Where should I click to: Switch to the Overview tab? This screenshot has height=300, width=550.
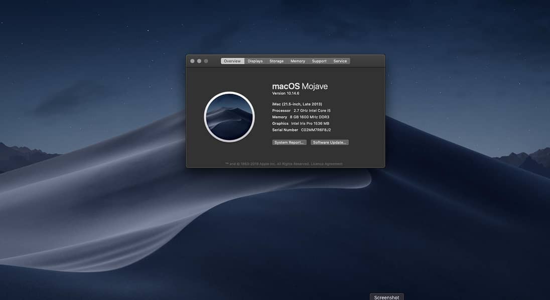232,61
